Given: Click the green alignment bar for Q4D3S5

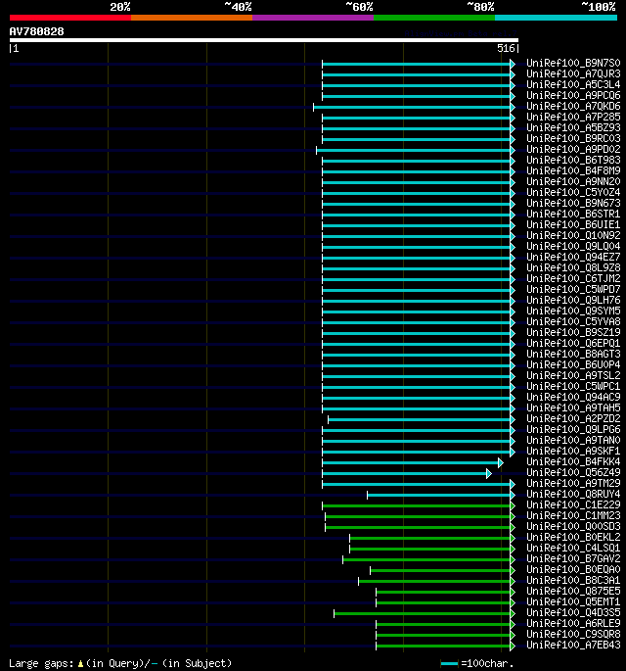Looking at the screenshot, I should point(425,613).
